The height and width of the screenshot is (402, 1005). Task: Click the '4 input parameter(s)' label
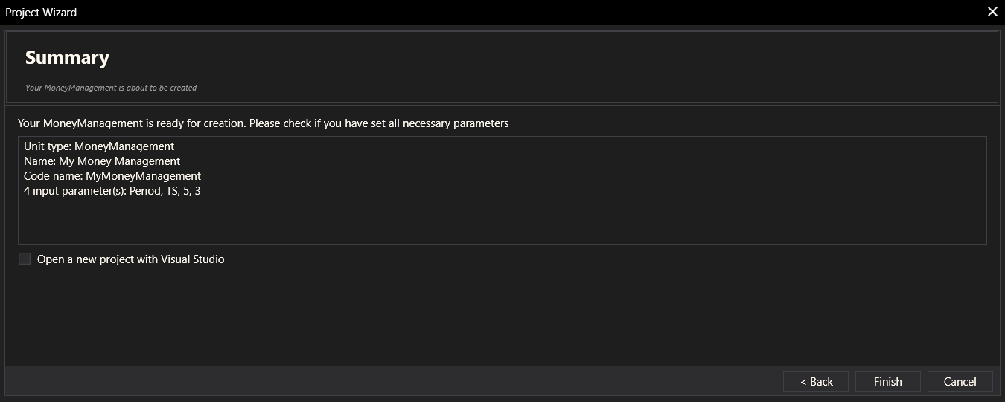pos(74,191)
